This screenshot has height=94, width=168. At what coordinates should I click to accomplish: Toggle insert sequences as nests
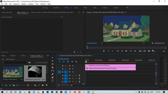coord(60,62)
